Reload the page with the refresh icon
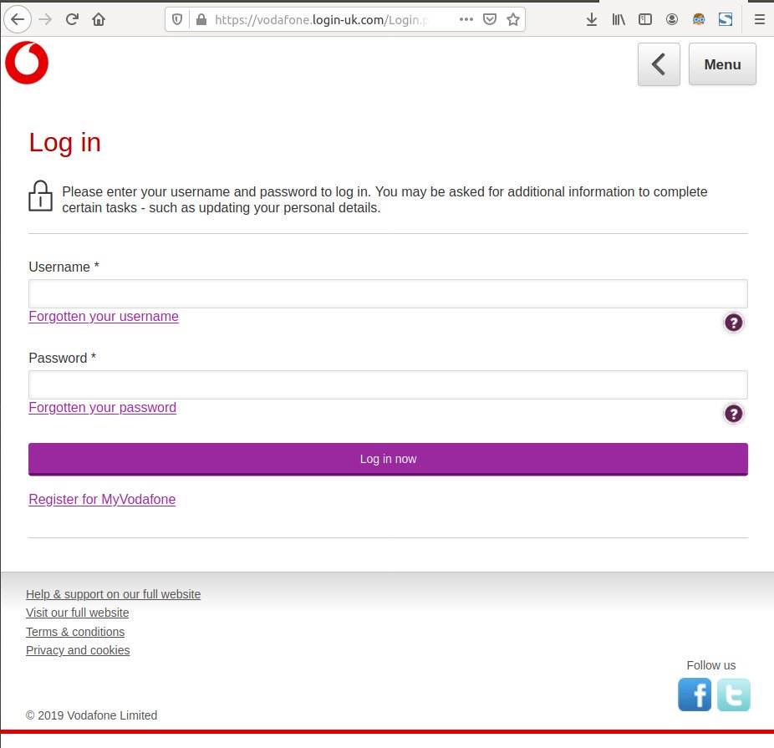 72,20
